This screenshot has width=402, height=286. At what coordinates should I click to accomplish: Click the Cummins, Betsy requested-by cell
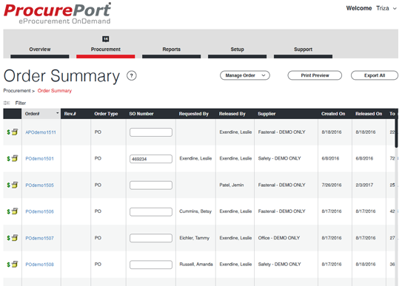pyautogui.click(x=195, y=211)
